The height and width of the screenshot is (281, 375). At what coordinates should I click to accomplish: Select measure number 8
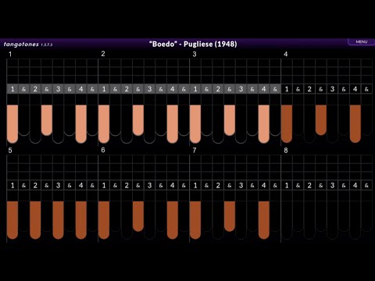click(286, 151)
